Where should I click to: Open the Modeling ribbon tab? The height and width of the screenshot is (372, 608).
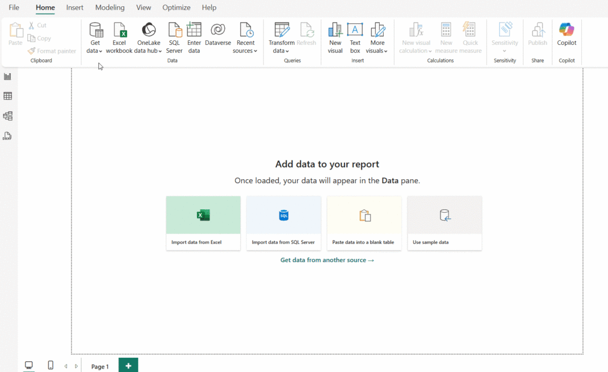[110, 7]
